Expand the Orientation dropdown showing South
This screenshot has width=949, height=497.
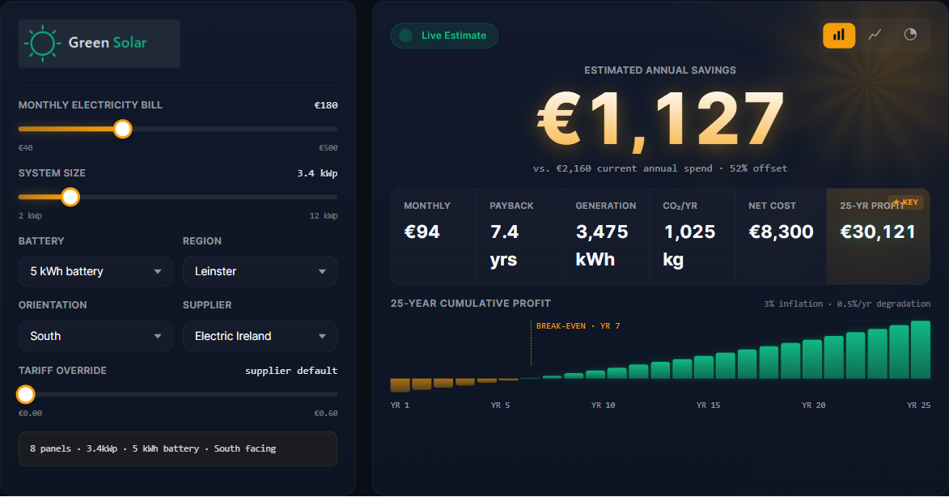tap(95, 336)
